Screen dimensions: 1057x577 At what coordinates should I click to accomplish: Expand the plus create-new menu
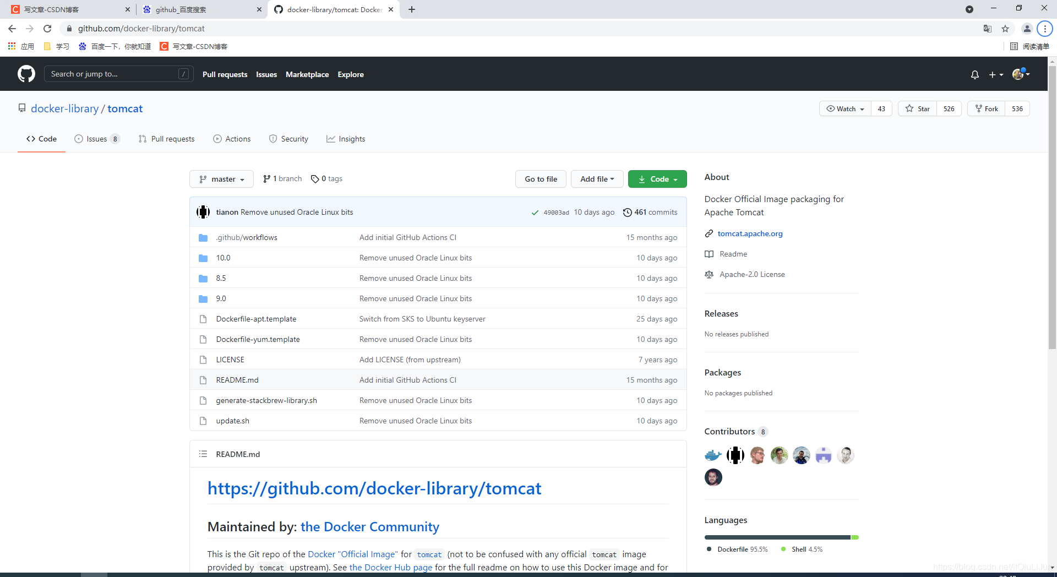coord(996,74)
